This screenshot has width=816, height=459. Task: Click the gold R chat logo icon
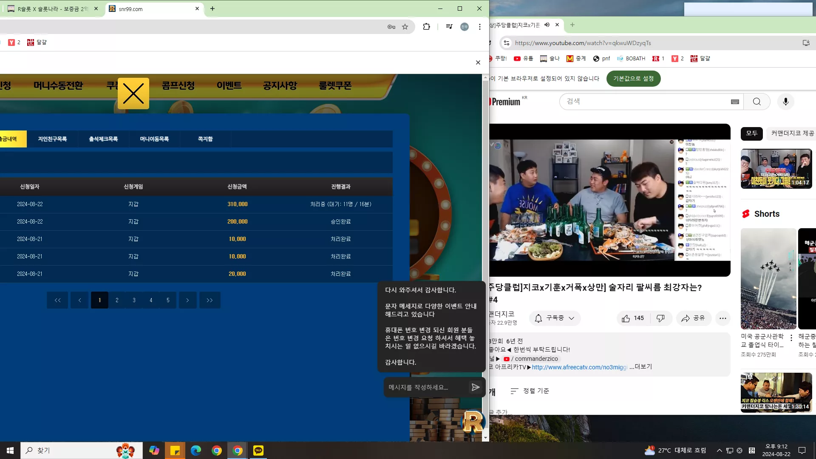coord(473,422)
